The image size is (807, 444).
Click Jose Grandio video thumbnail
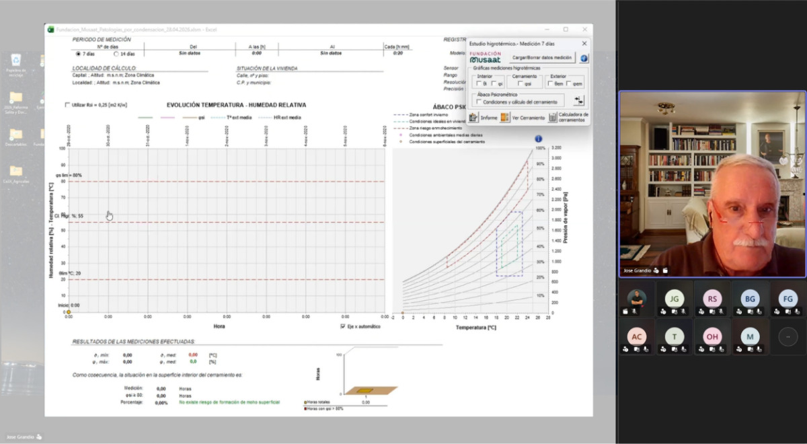point(712,184)
